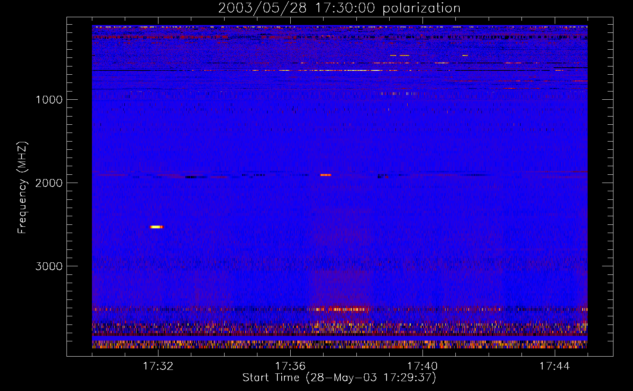Click the 17:32 time tick label
The height and width of the screenshot is (391, 633).
pyautogui.click(x=158, y=366)
